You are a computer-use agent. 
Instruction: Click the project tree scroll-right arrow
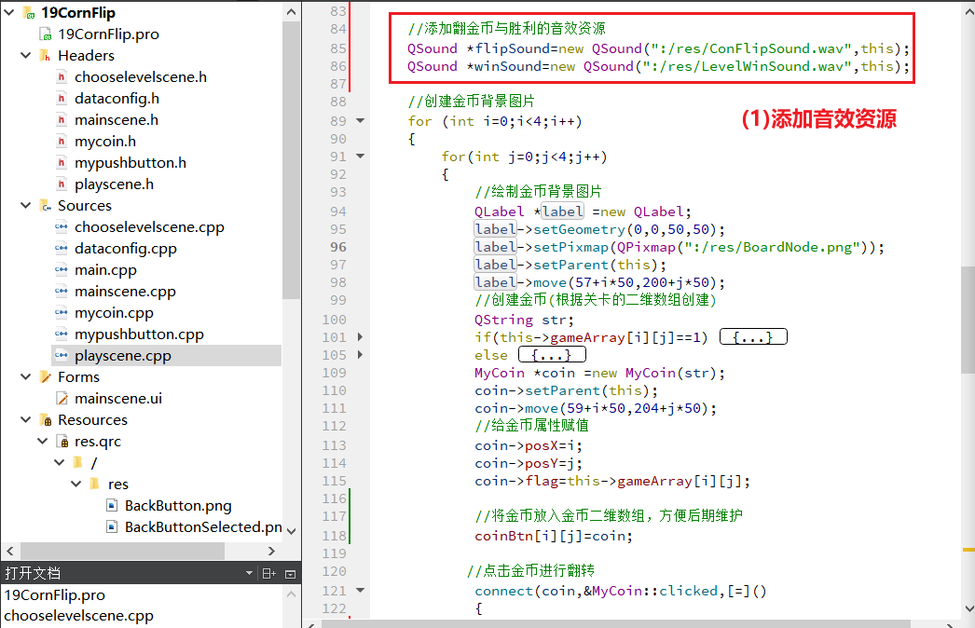click(x=271, y=551)
